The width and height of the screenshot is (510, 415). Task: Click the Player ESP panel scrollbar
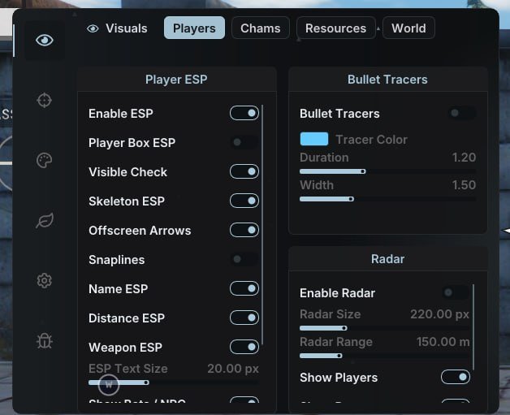coord(262,225)
